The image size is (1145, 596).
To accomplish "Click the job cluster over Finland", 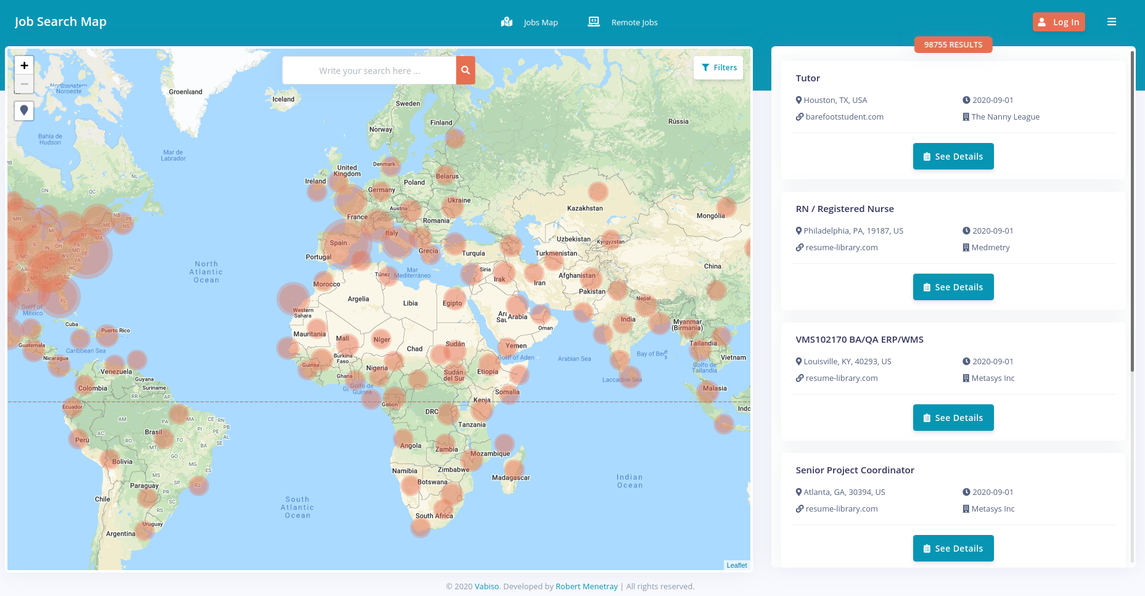I will (455, 138).
